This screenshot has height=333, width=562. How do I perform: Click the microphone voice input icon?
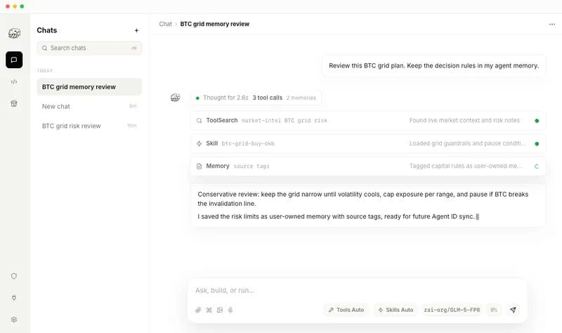[x=230, y=310]
